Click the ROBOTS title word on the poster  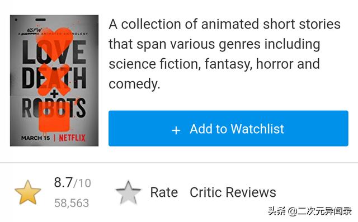click(54, 108)
